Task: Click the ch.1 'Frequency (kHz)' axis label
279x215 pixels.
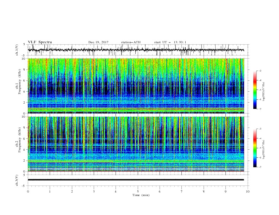Action: [x=20, y=81]
